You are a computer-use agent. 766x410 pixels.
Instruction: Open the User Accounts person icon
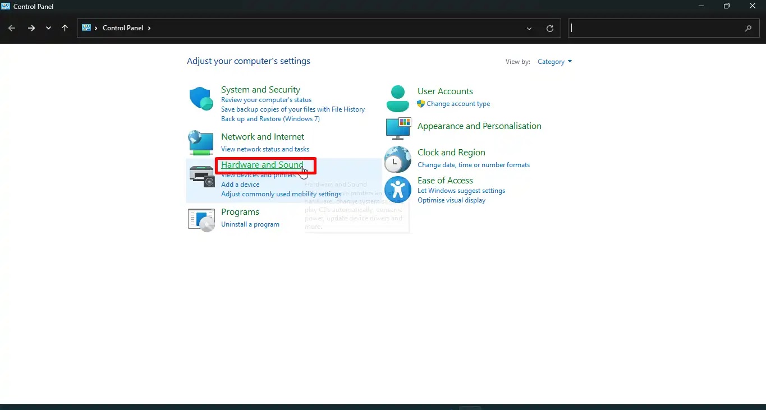click(x=398, y=99)
